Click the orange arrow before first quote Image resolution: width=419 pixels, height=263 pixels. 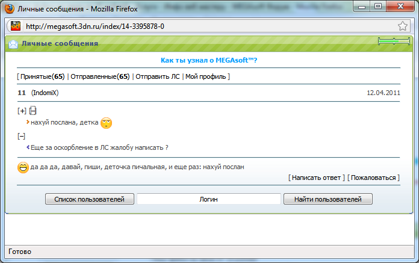(x=28, y=122)
